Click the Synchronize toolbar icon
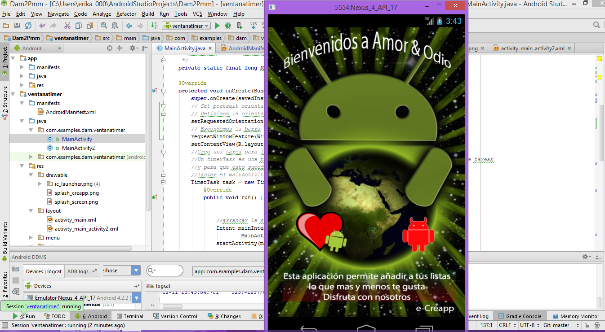 click(x=28, y=26)
